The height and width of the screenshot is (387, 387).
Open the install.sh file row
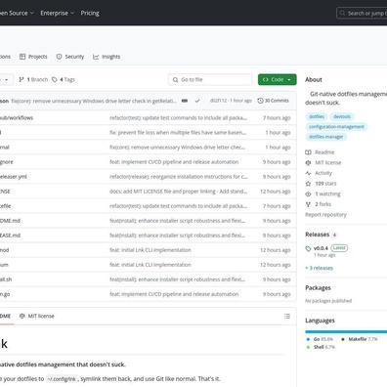148,279
